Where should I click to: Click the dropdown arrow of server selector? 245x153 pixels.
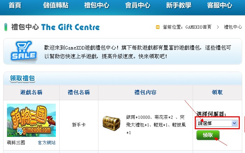pyautogui.click(x=234, y=123)
